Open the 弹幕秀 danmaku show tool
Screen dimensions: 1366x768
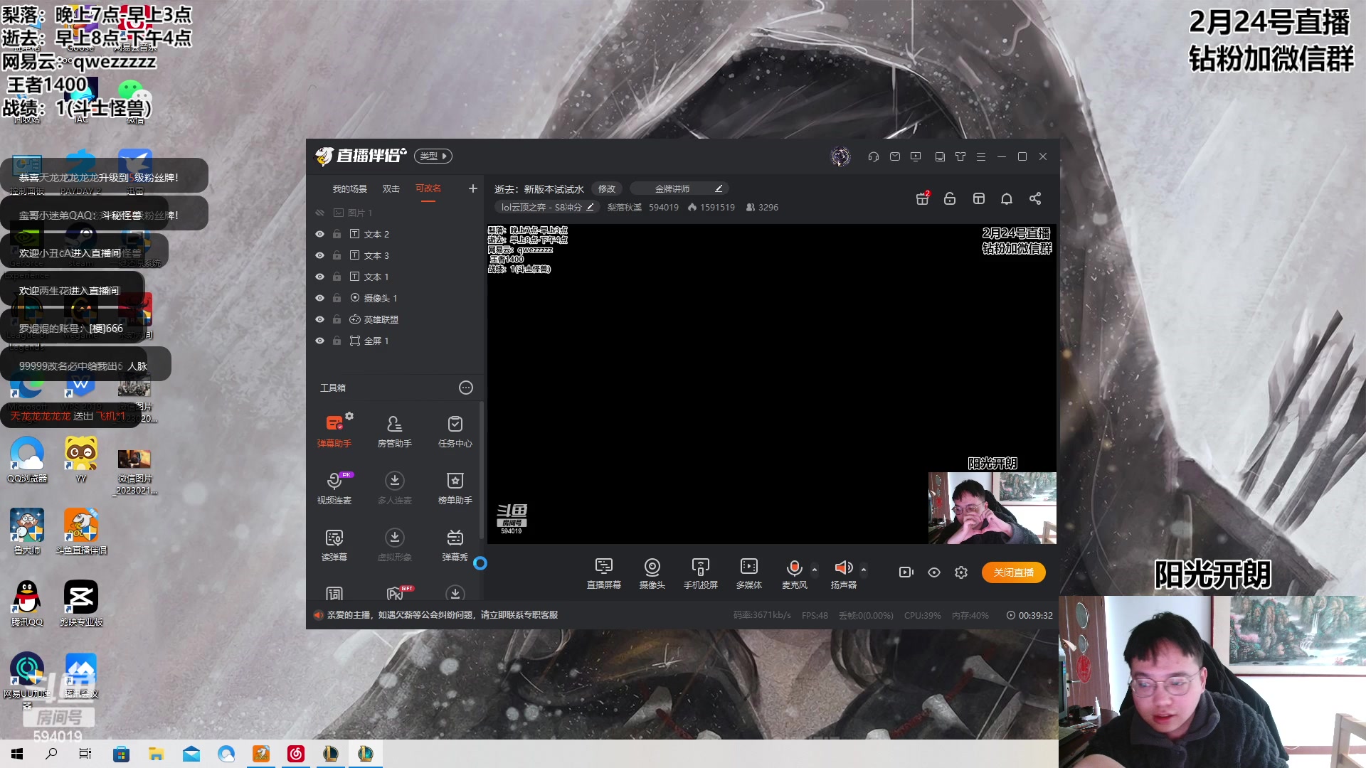click(x=455, y=544)
